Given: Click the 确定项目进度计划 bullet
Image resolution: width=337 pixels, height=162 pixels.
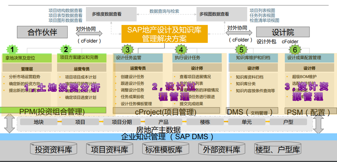Looking at the screenshot, I should click(80, 97).
